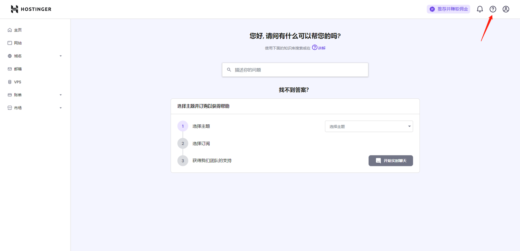Viewport: 520px width, 251px height.
Task: Click the home icon beside 主页
Action: [x=10, y=30]
